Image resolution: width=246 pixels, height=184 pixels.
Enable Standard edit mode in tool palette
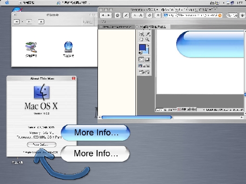pyautogui.click(x=141, y=59)
